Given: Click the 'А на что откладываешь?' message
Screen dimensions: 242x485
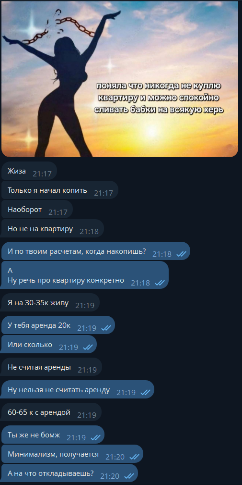Looking at the screenshot, I should tap(69, 473).
